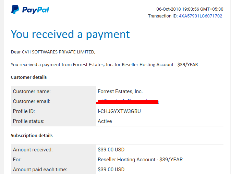Image resolution: width=231 pixels, height=174 pixels.
Task: Open transaction ID 4XA57901LC6071702 link
Action: tap(200, 16)
